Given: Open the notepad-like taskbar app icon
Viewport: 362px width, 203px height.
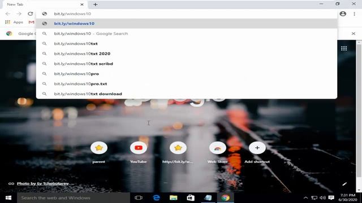Looking at the screenshot, I should pyautogui.click(x=208, y=198).
